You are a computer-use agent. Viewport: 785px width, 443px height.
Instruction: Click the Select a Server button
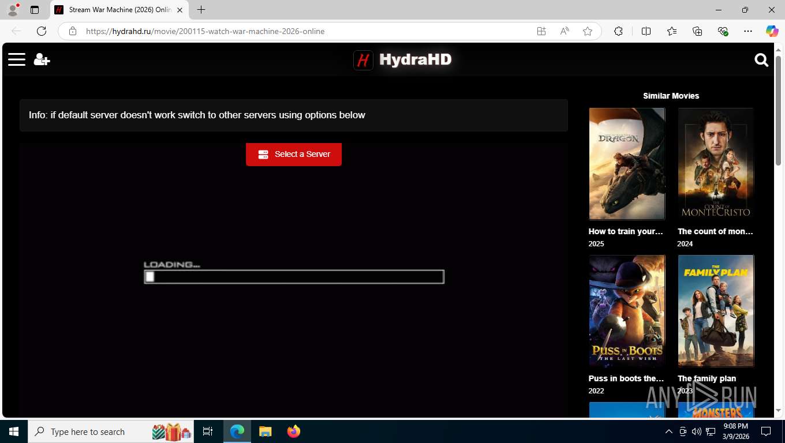294,154
